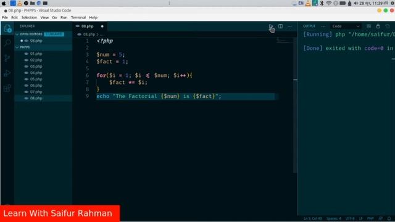
Task: Open the Run and Debug view
Action: point(7,73)
